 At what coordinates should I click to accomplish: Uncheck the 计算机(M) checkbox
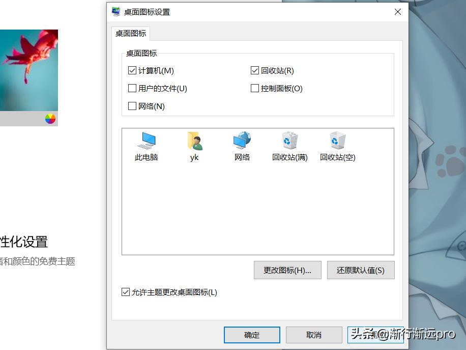132,70
